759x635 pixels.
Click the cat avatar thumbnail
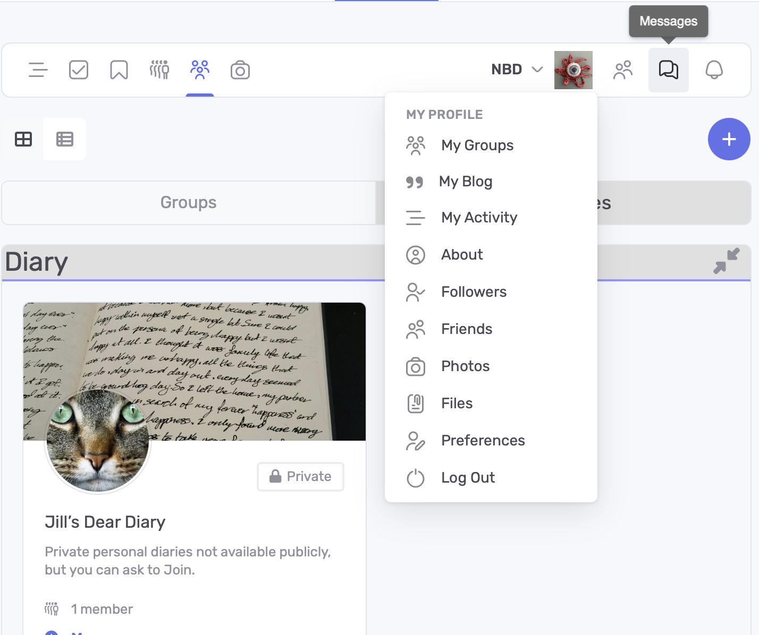coord(98,441)
